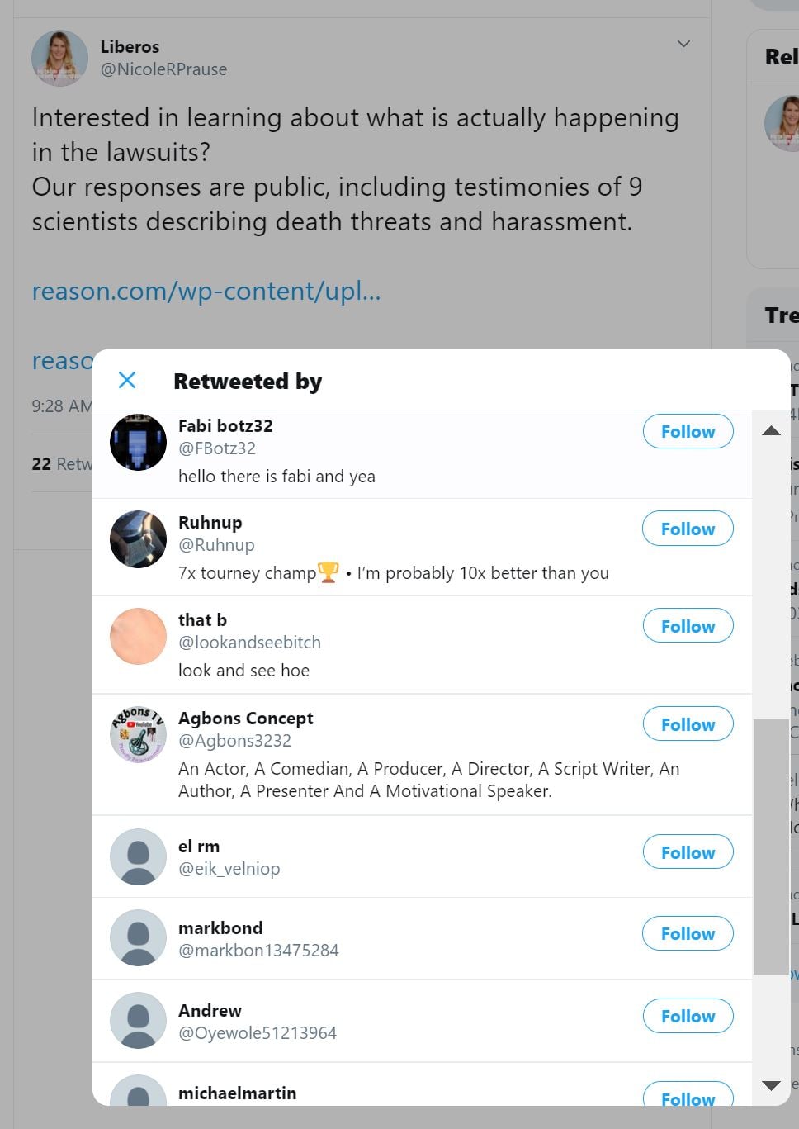The height and width of the screenshot is (1129, 799).
Task: Open the reason.com/wp-content link
Action: click(206, 292)
